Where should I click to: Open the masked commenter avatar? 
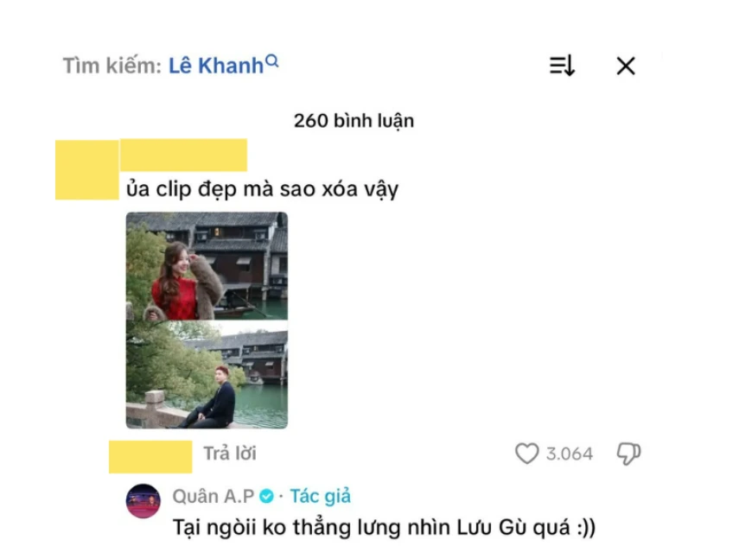tap(86, 169)
